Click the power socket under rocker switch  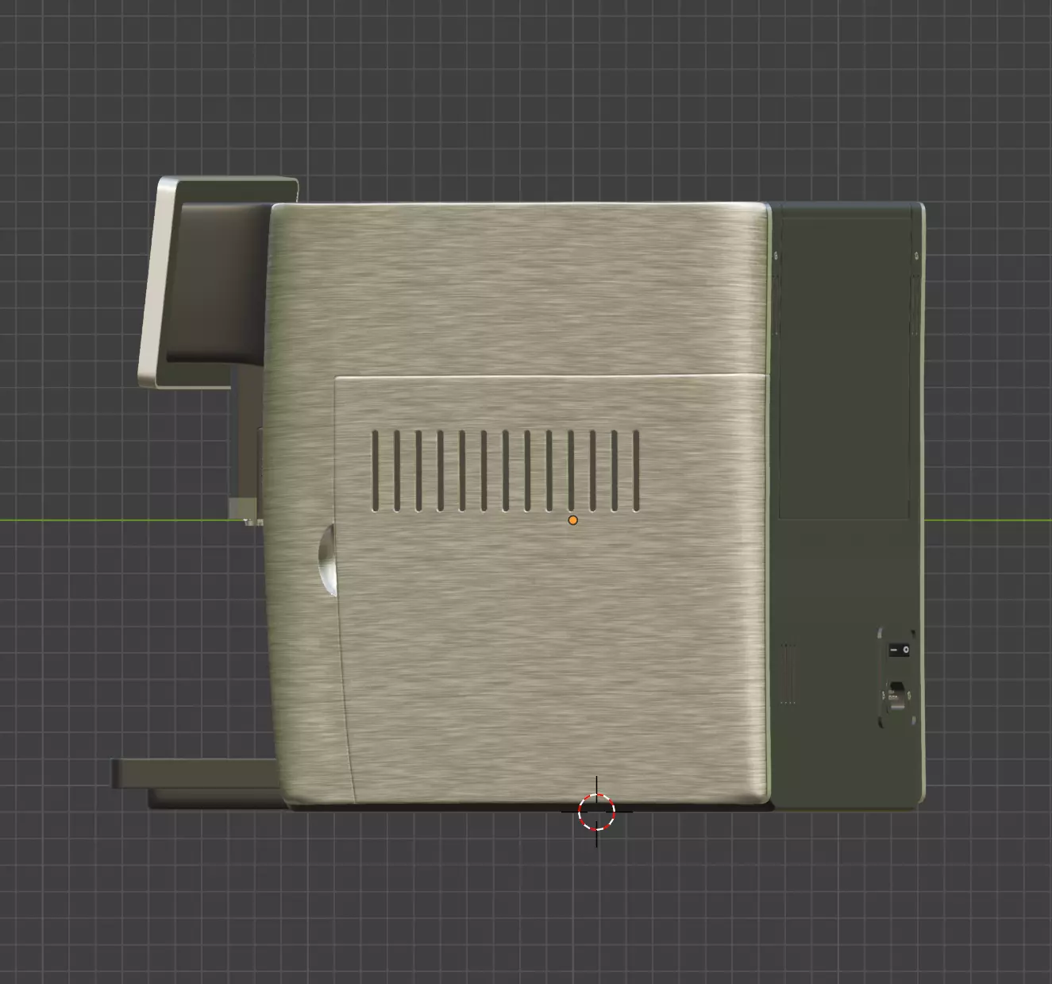pos(896,697)
